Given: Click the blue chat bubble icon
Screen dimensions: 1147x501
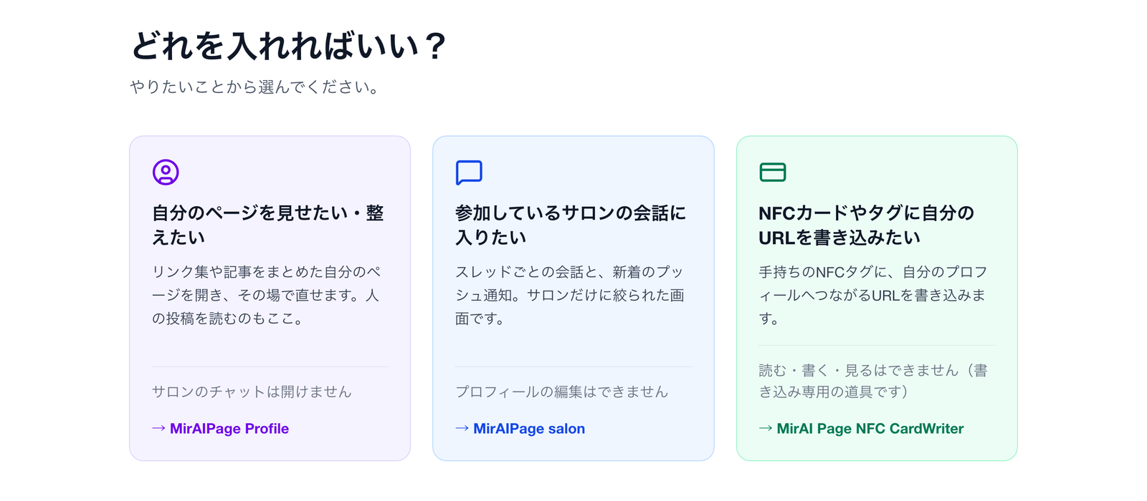Looking at the screenshot, I should pyautogui.click(x=469, y=172).
